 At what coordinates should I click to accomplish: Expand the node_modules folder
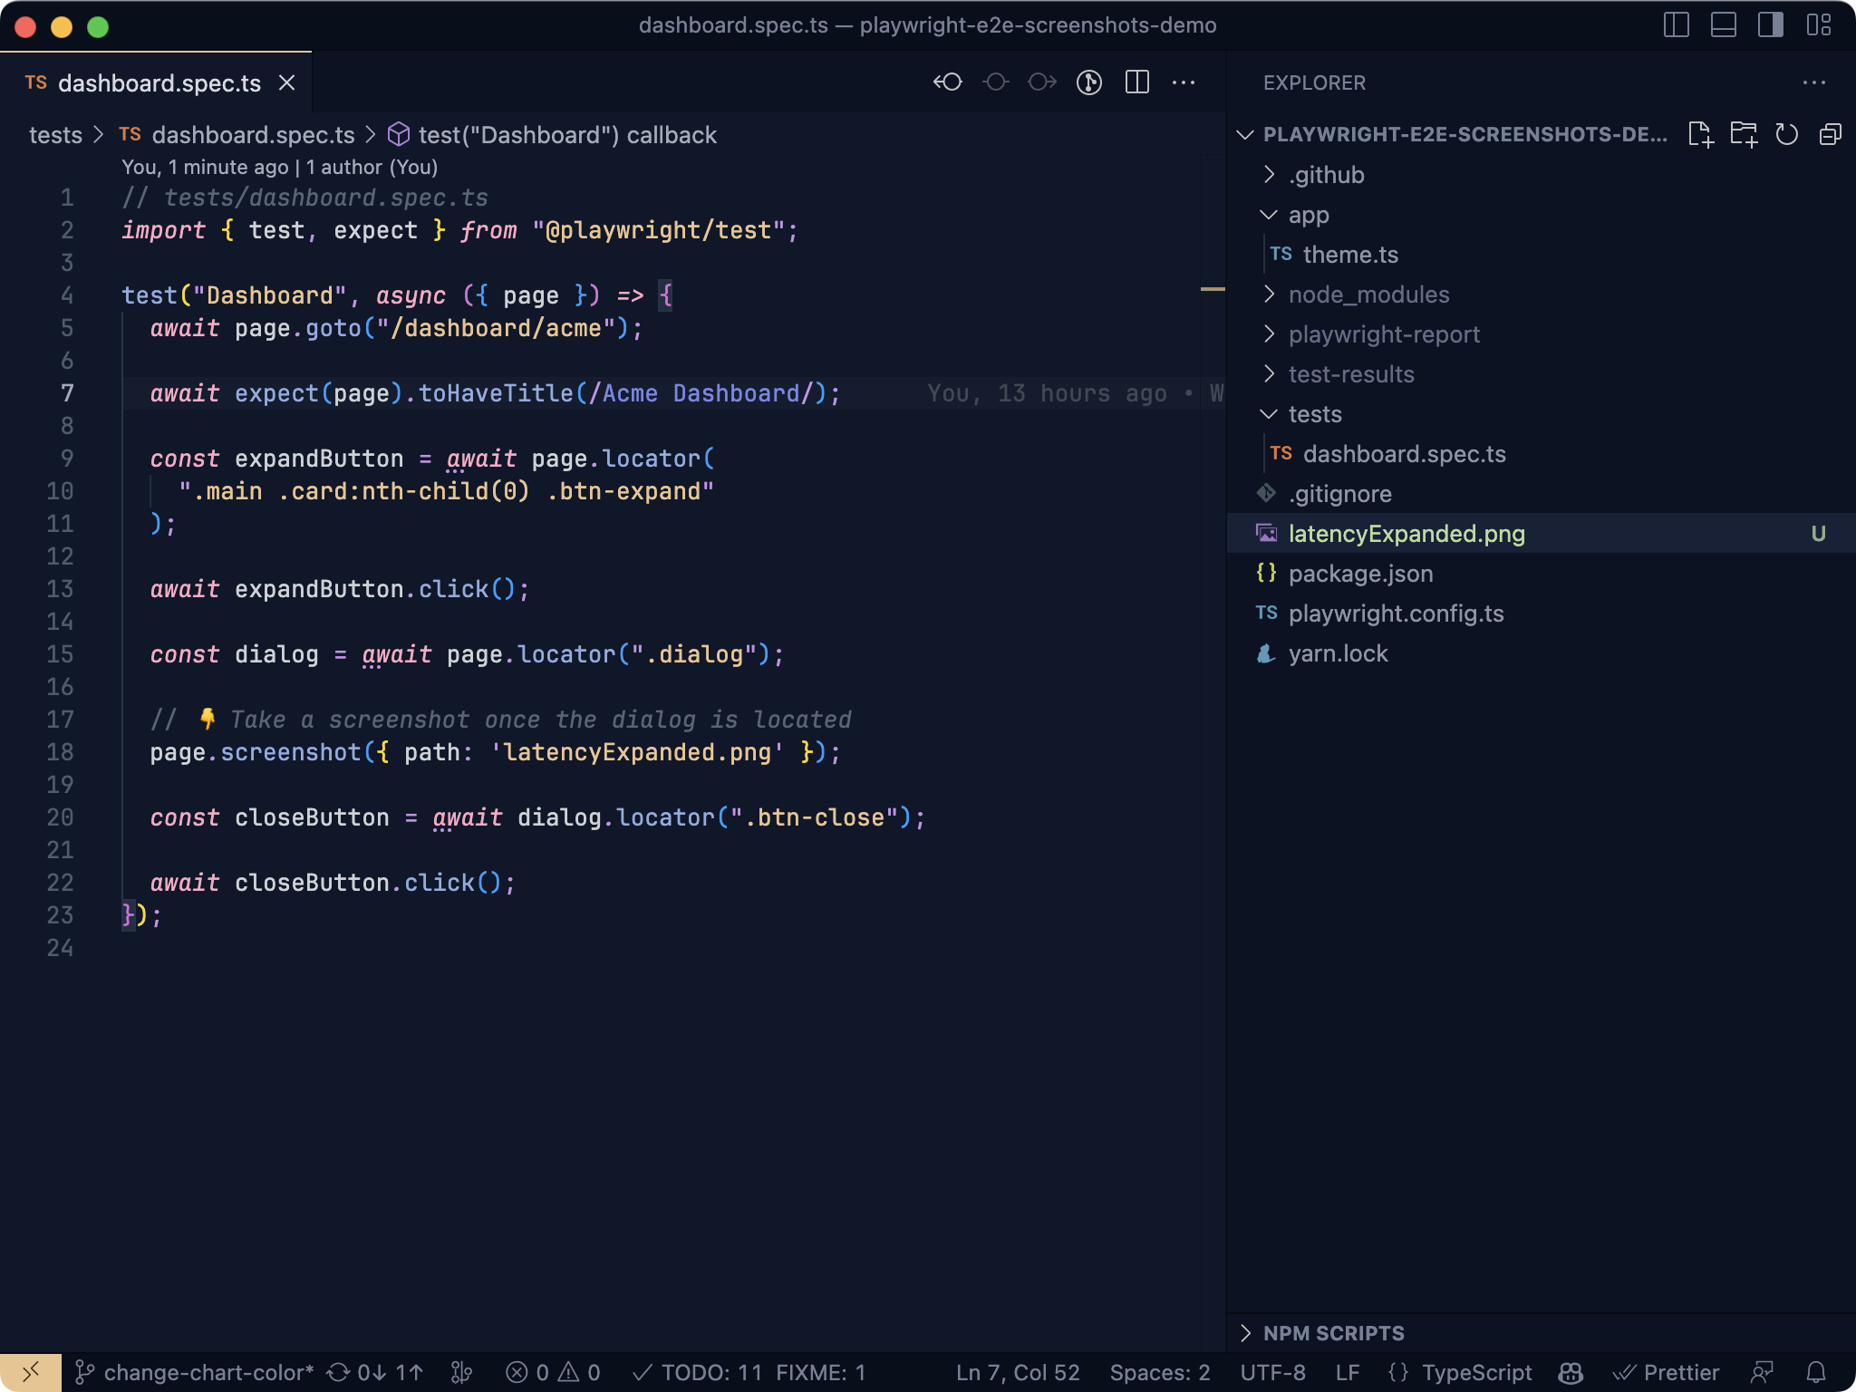[1368, 295]
